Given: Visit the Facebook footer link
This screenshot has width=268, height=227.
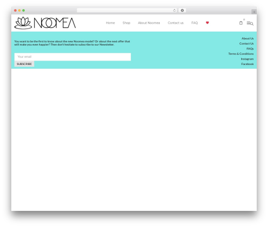Looking at the screenshot, I should [247, 64].
